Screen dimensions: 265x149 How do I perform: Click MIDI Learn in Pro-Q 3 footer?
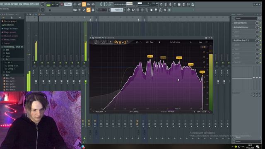coord(99,112)
